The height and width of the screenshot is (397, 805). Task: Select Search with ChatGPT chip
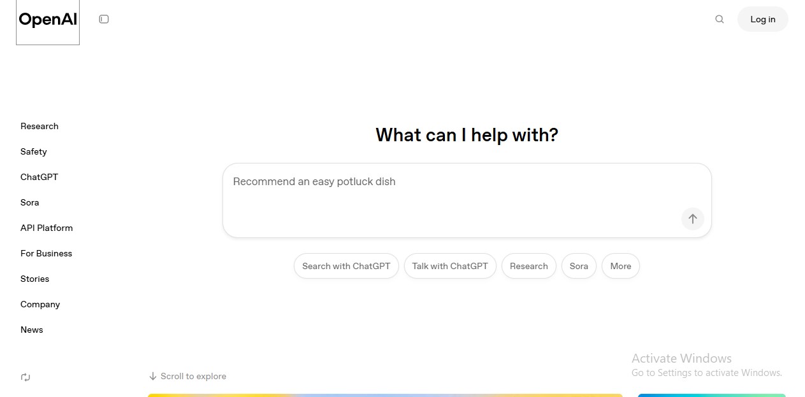pos(346,266)
